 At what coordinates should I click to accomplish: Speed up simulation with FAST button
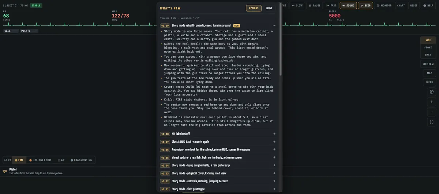[331, 5]
